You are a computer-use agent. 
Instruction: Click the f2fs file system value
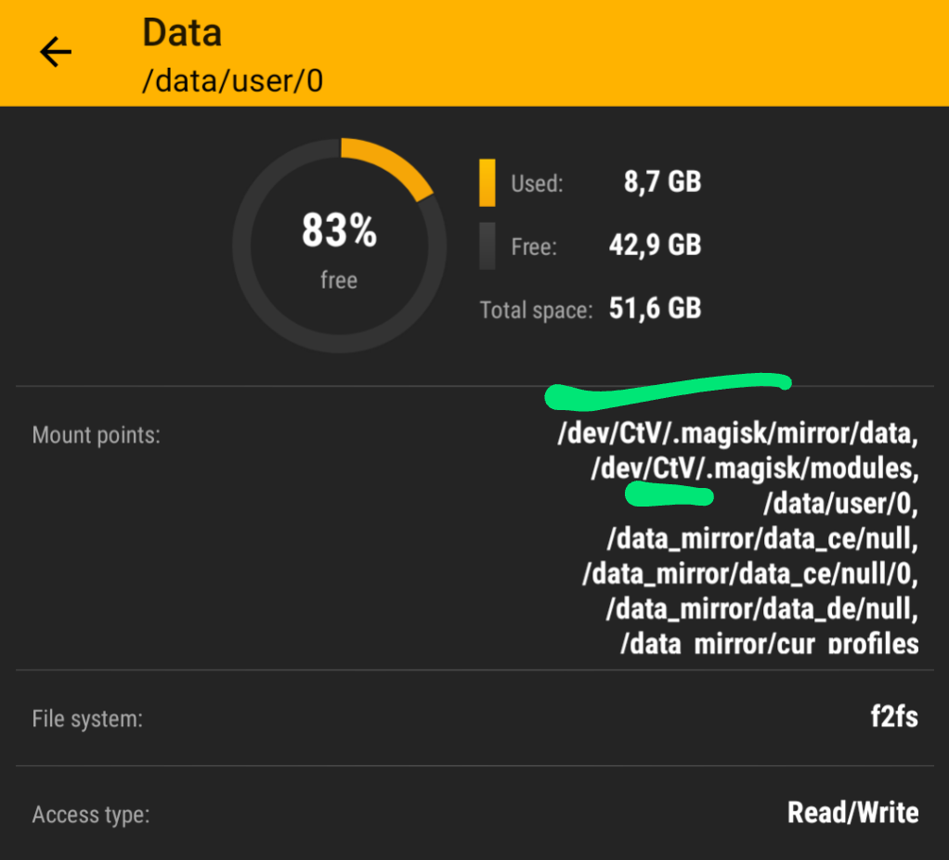tap(893, 717)
